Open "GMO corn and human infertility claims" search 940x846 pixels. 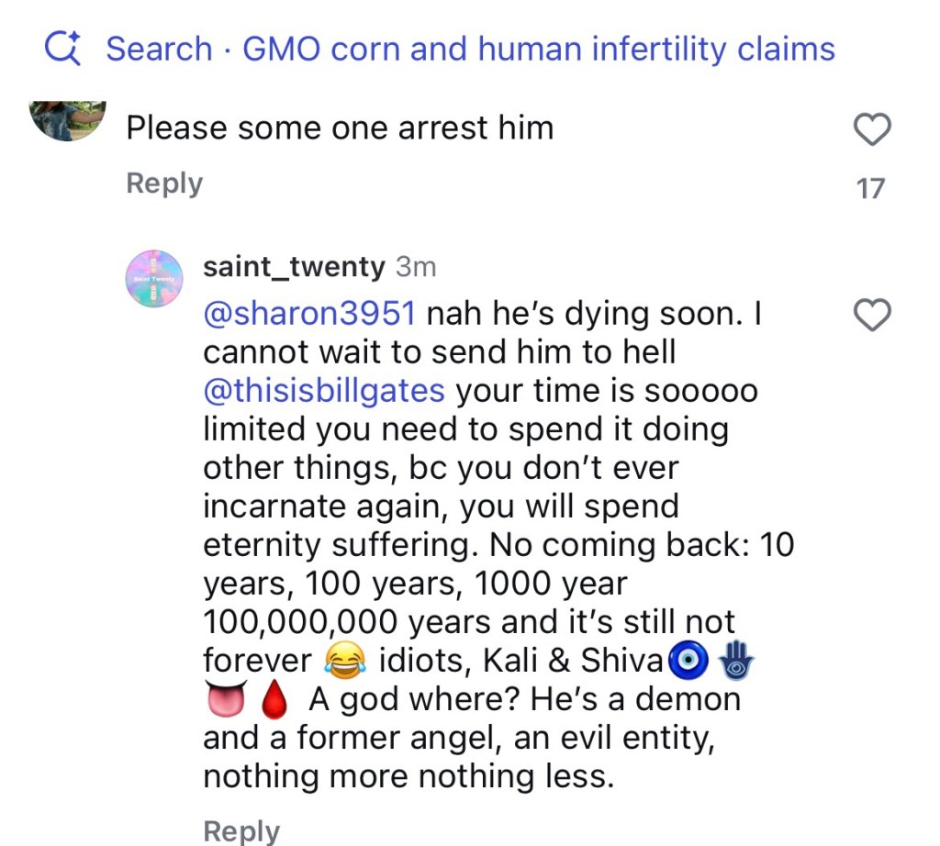tap(539, 48)
